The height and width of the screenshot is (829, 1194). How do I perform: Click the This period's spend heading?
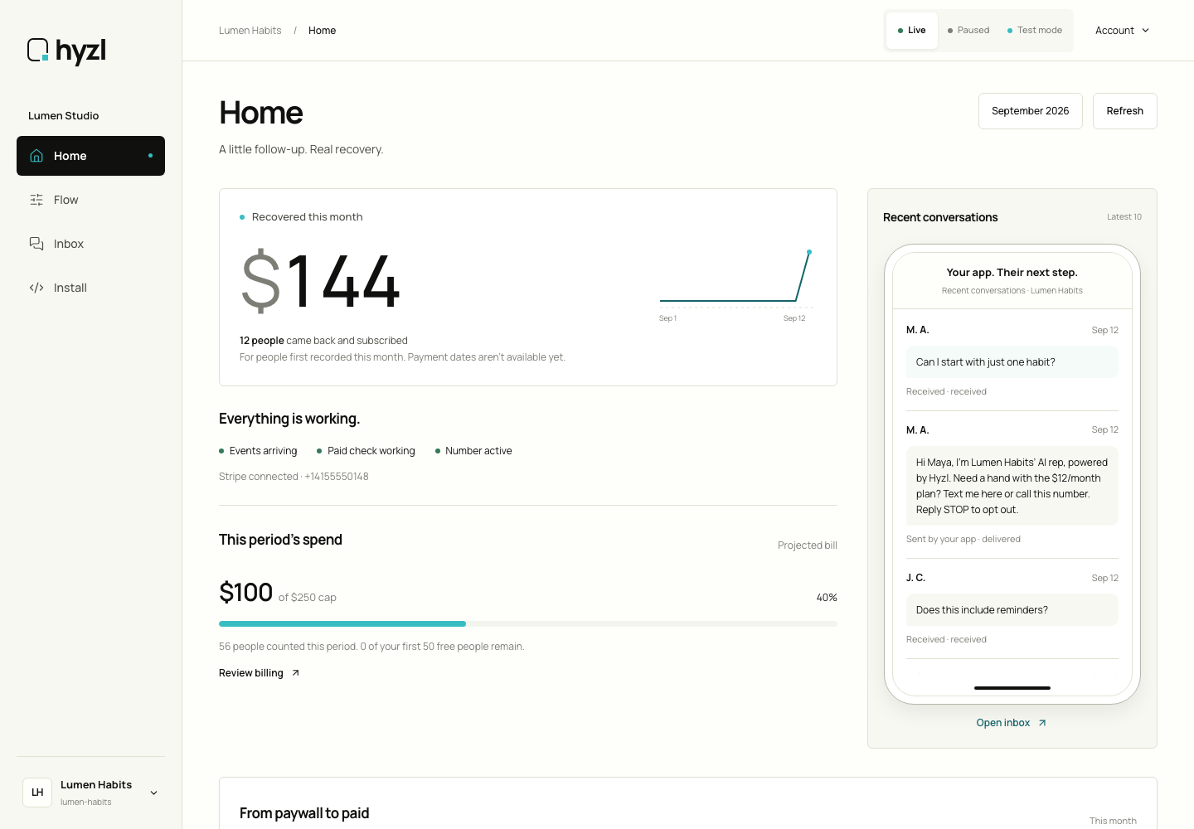click(280, 540)
